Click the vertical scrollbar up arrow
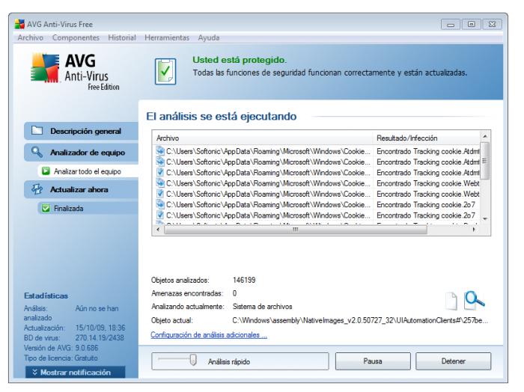Image resolution: width=524 pixels, height=392 pixels. [485, 136]
